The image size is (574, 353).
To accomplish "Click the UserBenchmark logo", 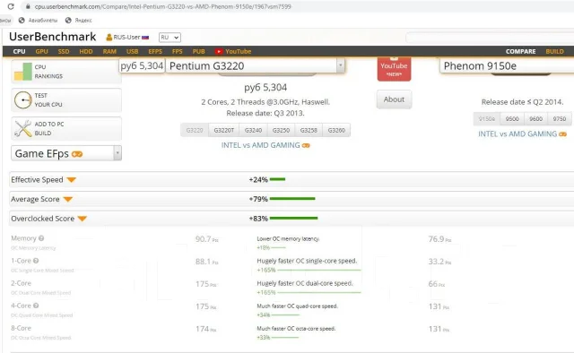I will tap(52, 37).
